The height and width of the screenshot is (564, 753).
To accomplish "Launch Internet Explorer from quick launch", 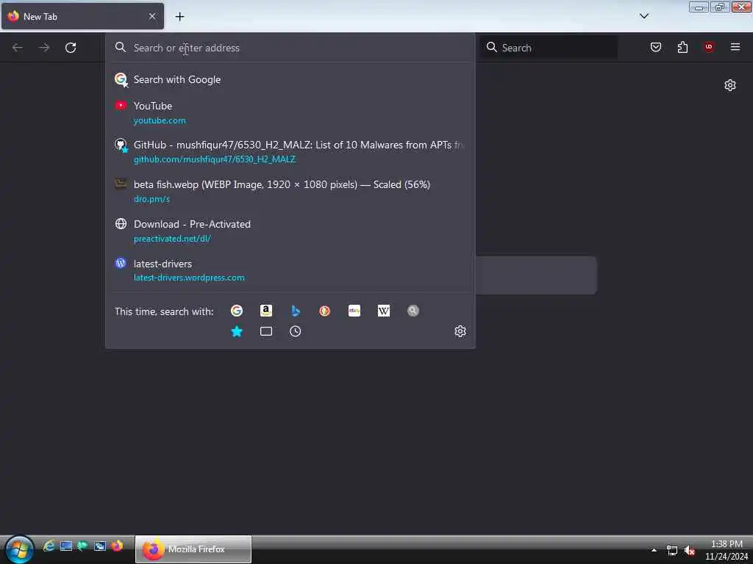I will coord(49,546).
